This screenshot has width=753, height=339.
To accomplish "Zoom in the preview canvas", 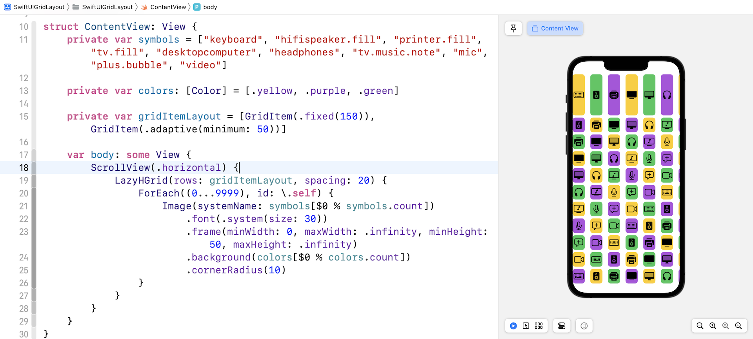I will click(738, 326).
